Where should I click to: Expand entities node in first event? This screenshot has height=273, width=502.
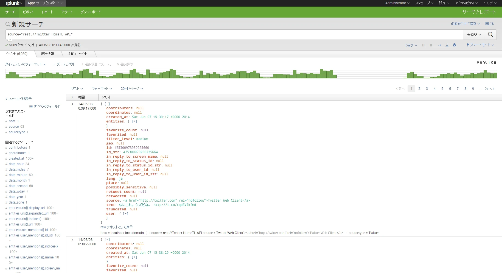point(134,121)
